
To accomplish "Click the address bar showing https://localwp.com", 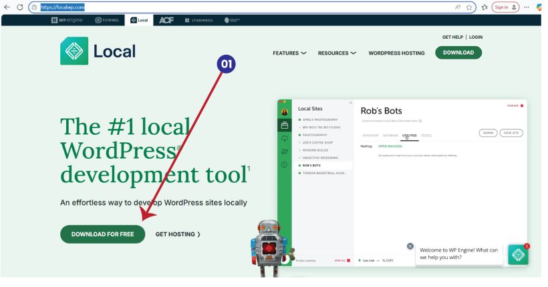I will [252, 7].
